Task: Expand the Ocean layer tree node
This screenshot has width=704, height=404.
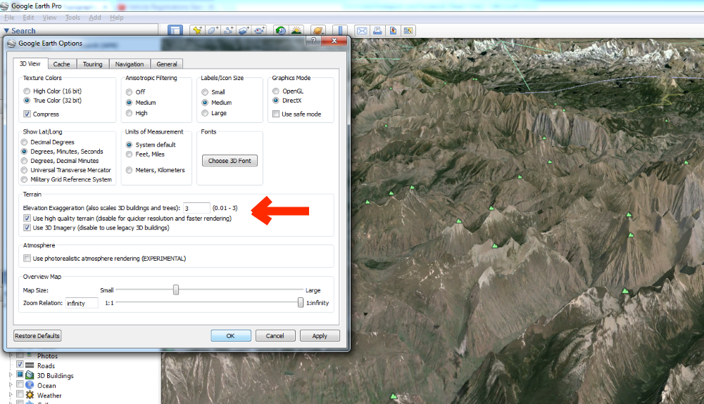Action: (x=11, y=385)
